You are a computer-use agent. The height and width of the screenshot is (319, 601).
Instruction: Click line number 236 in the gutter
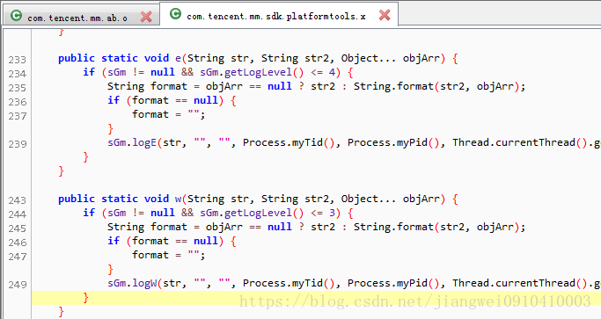click(x=18, y=102)
